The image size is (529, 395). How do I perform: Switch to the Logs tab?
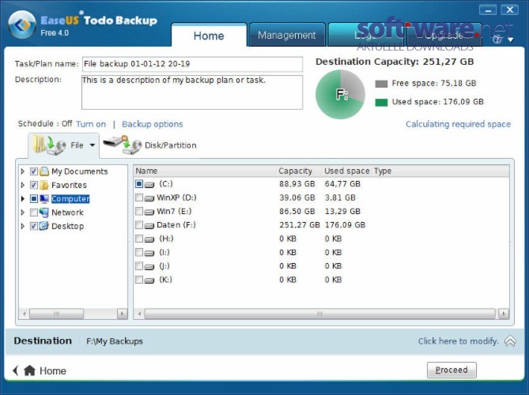coord(366,35)
